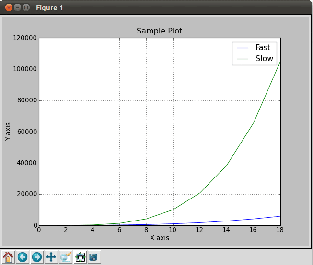Viewport: 313px width, 265px height.
Task: Minimize the Figure 1 window
Action: tap(18, 8)
